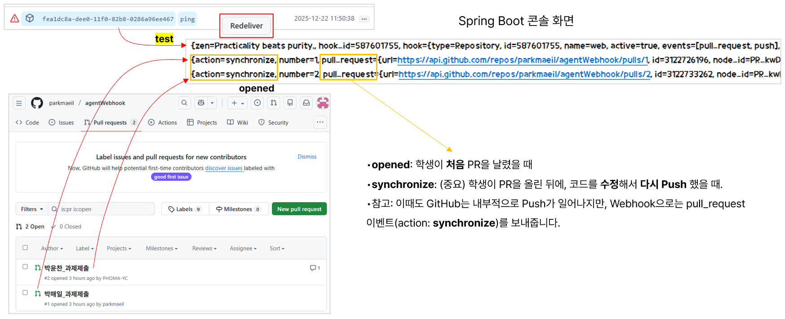
Task: Open pull requests icon in GitHub header
Action: pyautogui.click(x=274, y=103)
